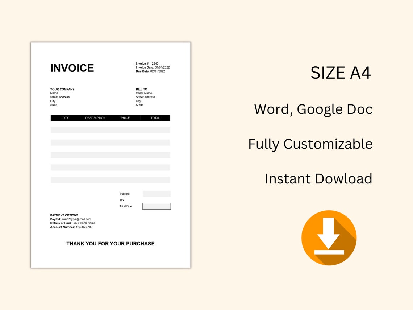
Task: Select the DESCRIPTION column header
Action: [x=95, y=117]
